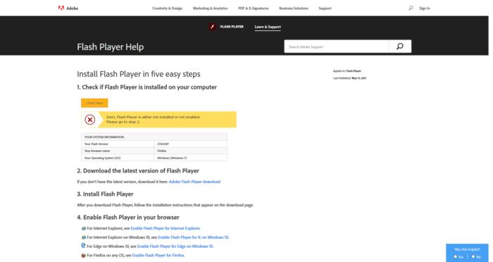The height and width of the screenshot is (262, 493).
Task: Click the Adobe logo in the header
Action: [x=68, y=8]
